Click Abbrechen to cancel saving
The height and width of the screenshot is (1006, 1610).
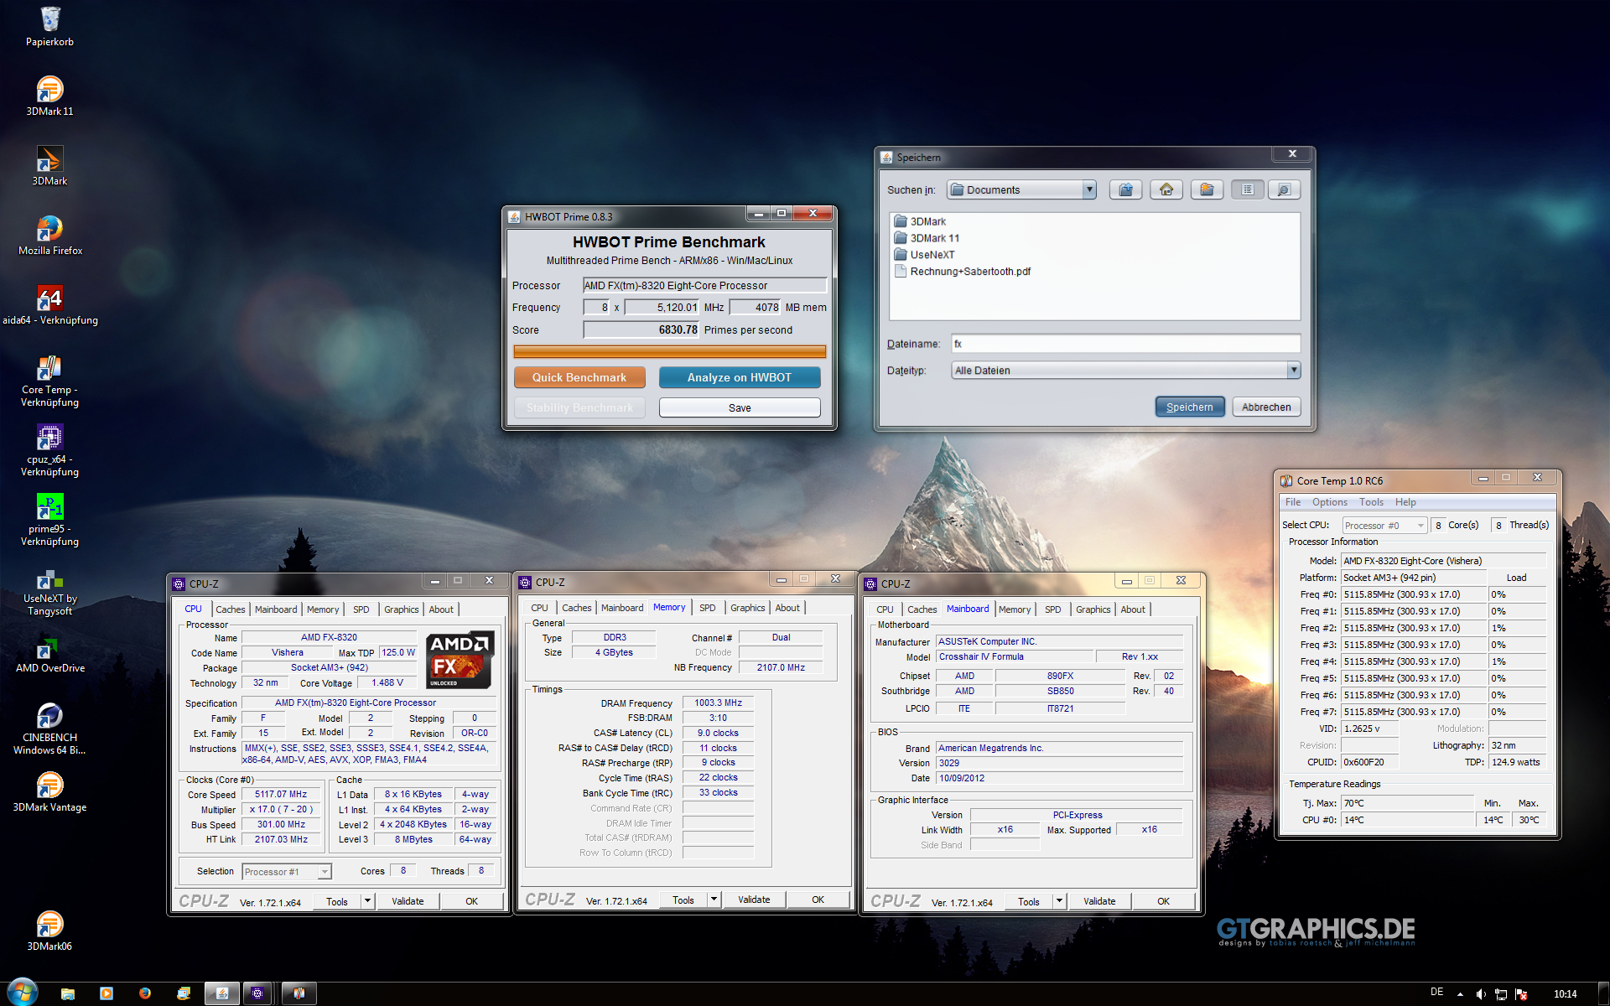coord(1266,407)
